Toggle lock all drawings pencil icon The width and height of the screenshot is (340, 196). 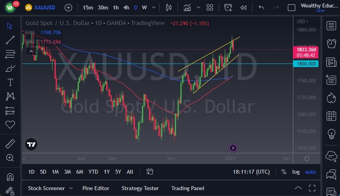click(10, 191)
